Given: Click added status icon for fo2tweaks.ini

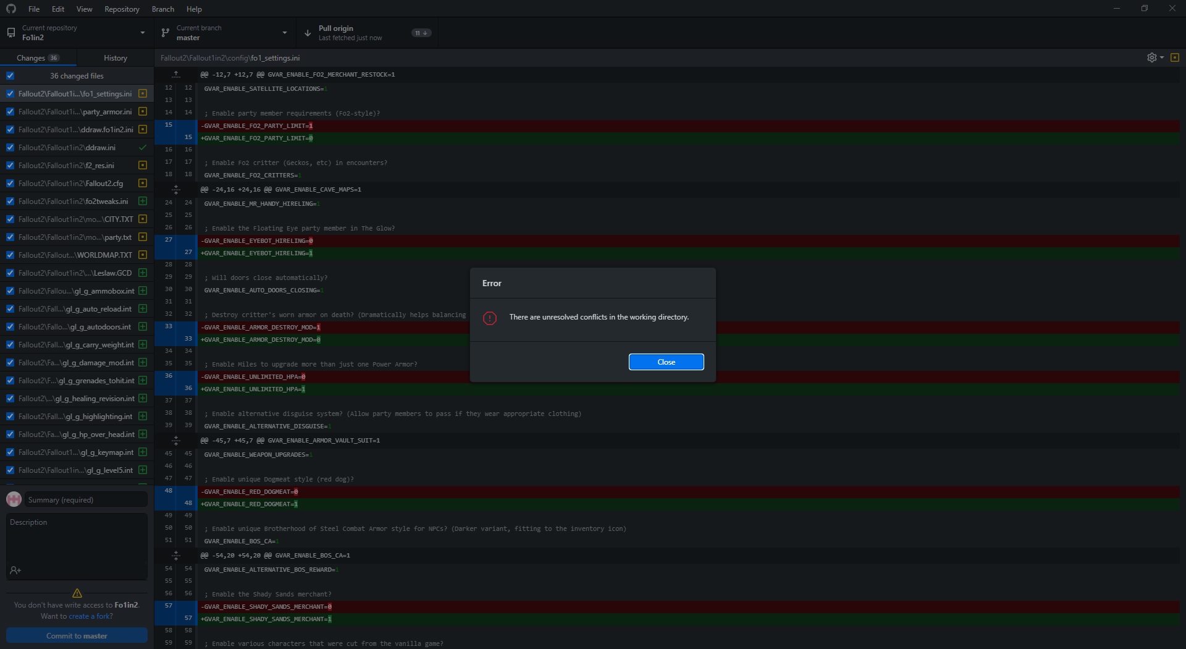Looking at the screenshot, I should pyautogui.click(x=143, y=201).
